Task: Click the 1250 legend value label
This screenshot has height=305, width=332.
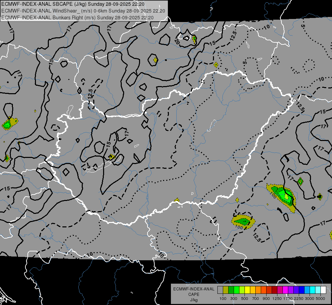Action: (x=277, y=299)
